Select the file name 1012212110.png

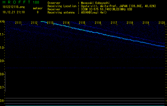(x=14, y=7)
